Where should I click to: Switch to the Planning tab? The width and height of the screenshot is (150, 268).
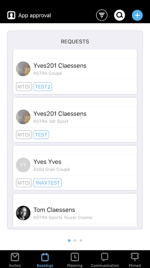(x=75, y=260)
